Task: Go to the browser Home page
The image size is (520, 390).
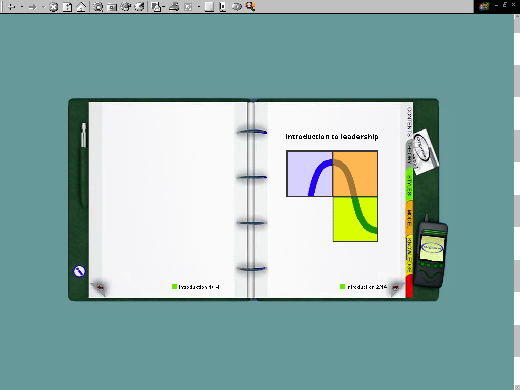Action: tap(81, 7)
